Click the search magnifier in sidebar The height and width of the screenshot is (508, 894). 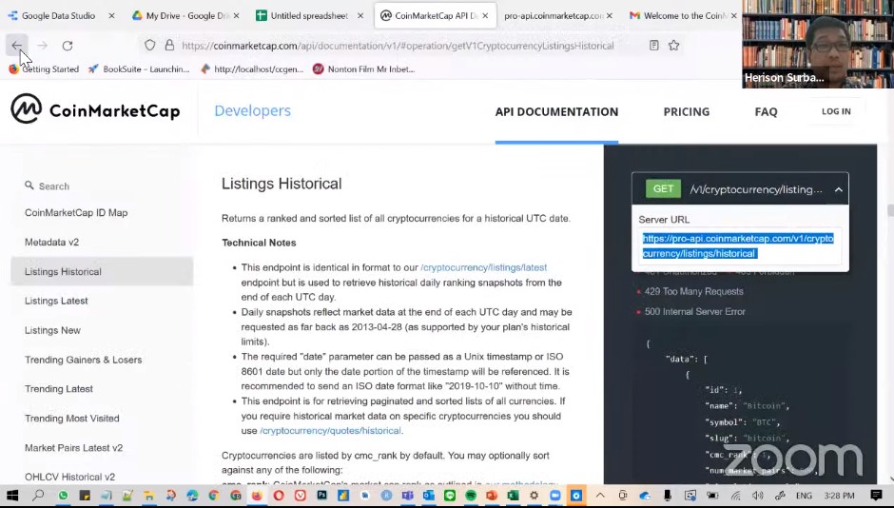(x=29, y=186)
